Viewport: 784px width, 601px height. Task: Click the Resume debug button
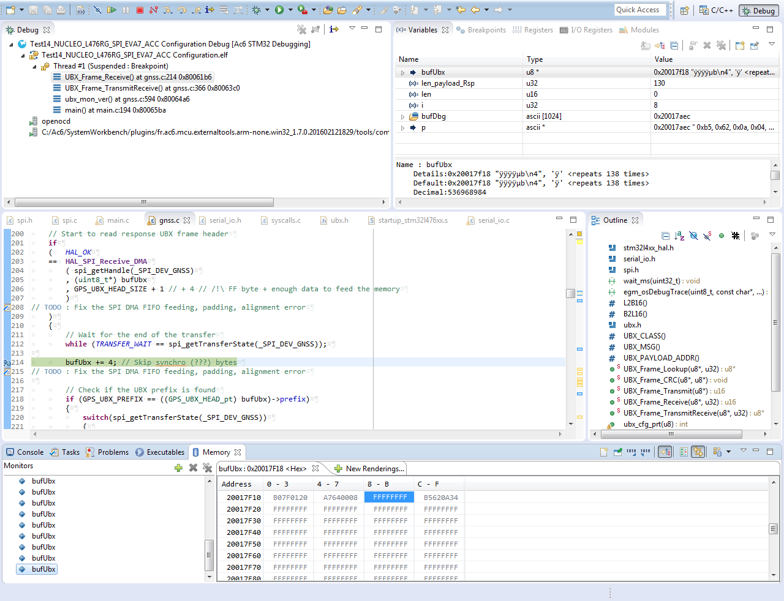(x=111, y=10)
